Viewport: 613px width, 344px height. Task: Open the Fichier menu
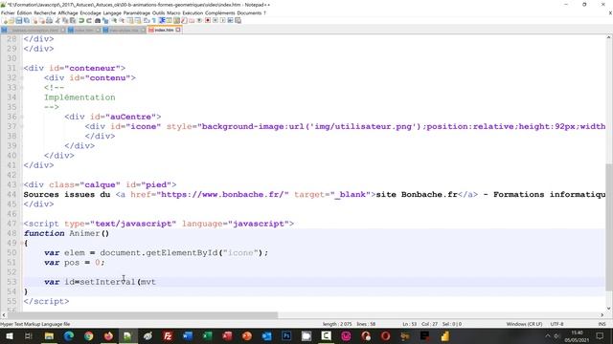8,12
